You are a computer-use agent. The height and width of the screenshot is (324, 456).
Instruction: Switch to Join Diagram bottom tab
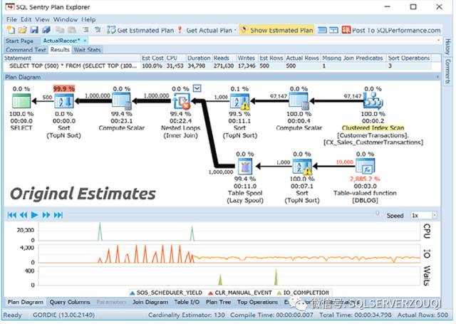click(x=150, y=302)
